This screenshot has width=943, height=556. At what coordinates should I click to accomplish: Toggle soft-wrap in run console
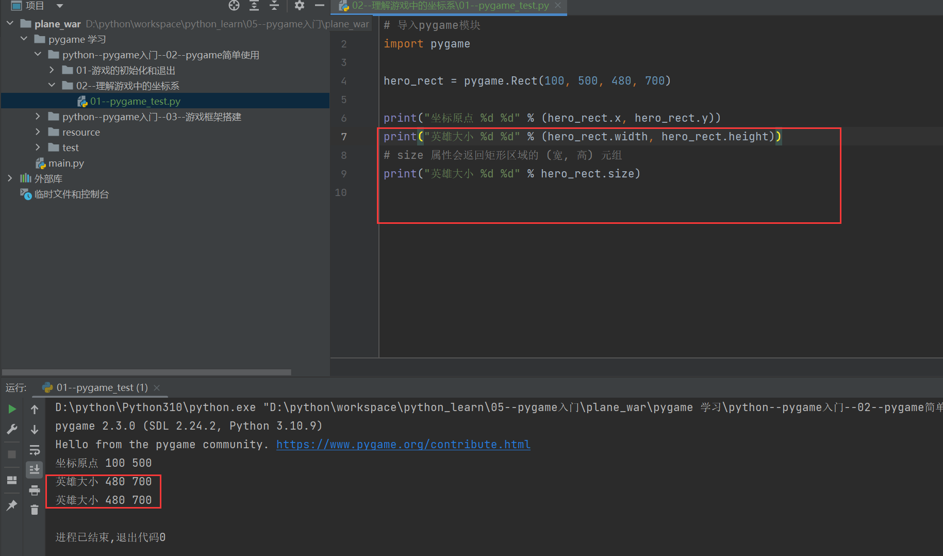pyautogui.click(x=35, y=450)
